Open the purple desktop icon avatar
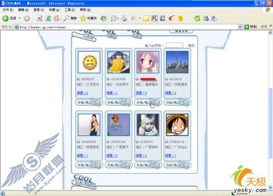This screenshot has height=196, width=273. [x=118, y=125]
